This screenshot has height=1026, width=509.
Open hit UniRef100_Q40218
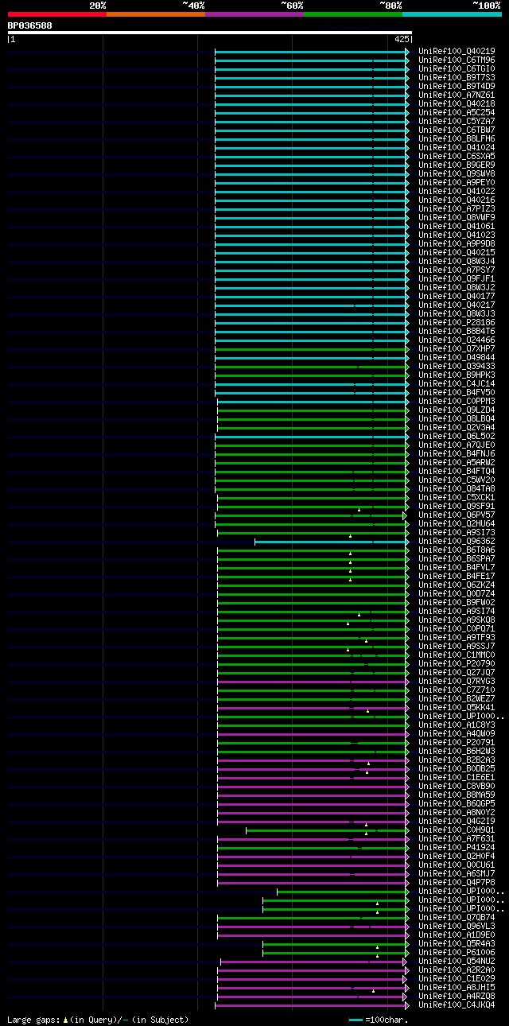coord(457,104)
